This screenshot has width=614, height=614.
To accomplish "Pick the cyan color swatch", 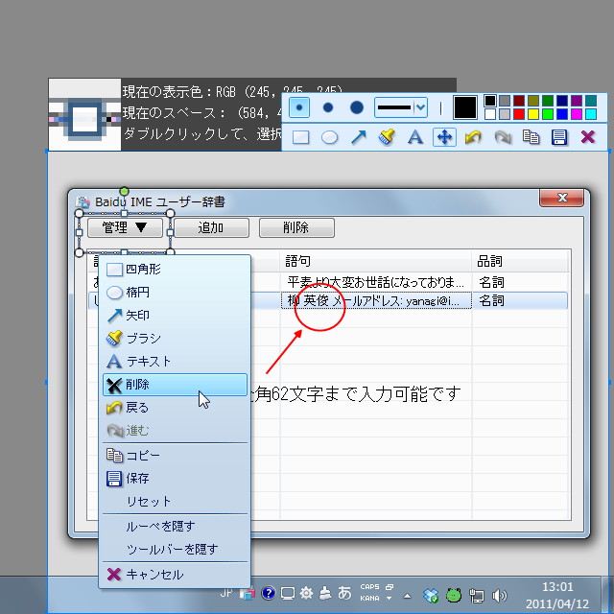I will pyautogui.click(x=591, y=114).
